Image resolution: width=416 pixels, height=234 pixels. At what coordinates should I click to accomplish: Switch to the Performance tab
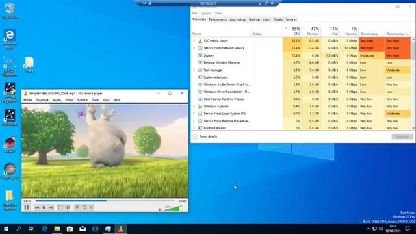tap(218, 19)
